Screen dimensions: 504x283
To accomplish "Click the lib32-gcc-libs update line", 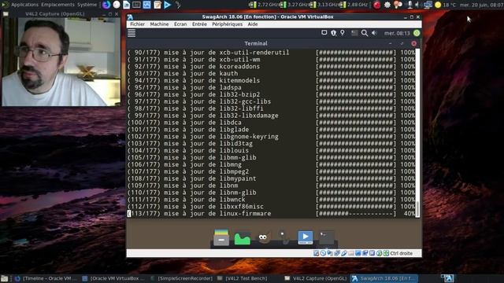I will click(271, 101).
